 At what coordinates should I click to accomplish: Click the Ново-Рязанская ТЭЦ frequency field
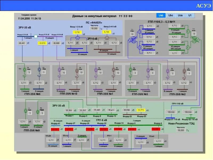[x=181, y=130]
